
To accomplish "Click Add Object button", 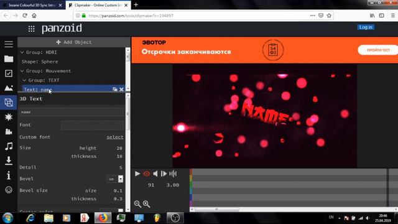I will coord(74,42).
